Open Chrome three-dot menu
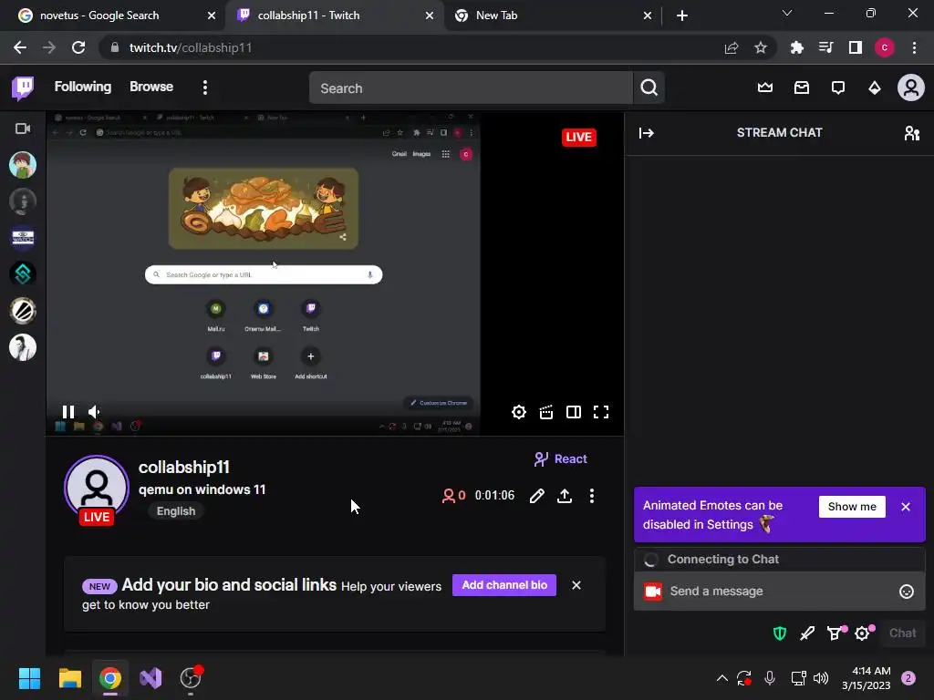Screen dimensions: 934x700 914,47
